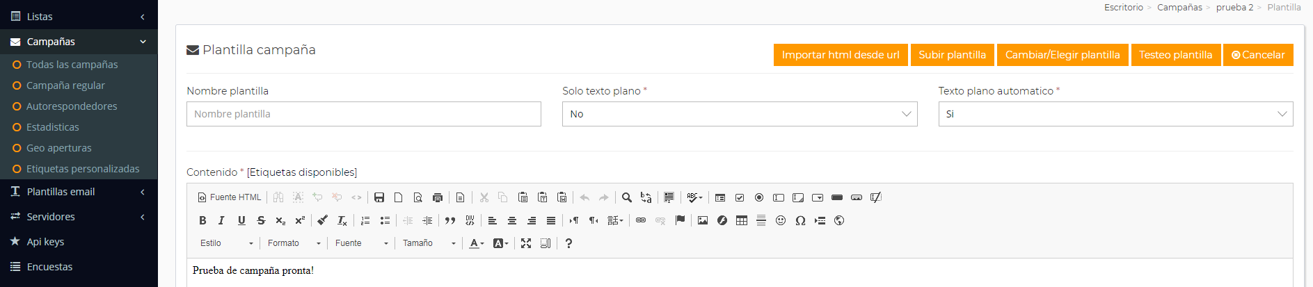Focus the Nombre plantilla input field
The image size is (1313, 287).
click(x=364, y=114)
